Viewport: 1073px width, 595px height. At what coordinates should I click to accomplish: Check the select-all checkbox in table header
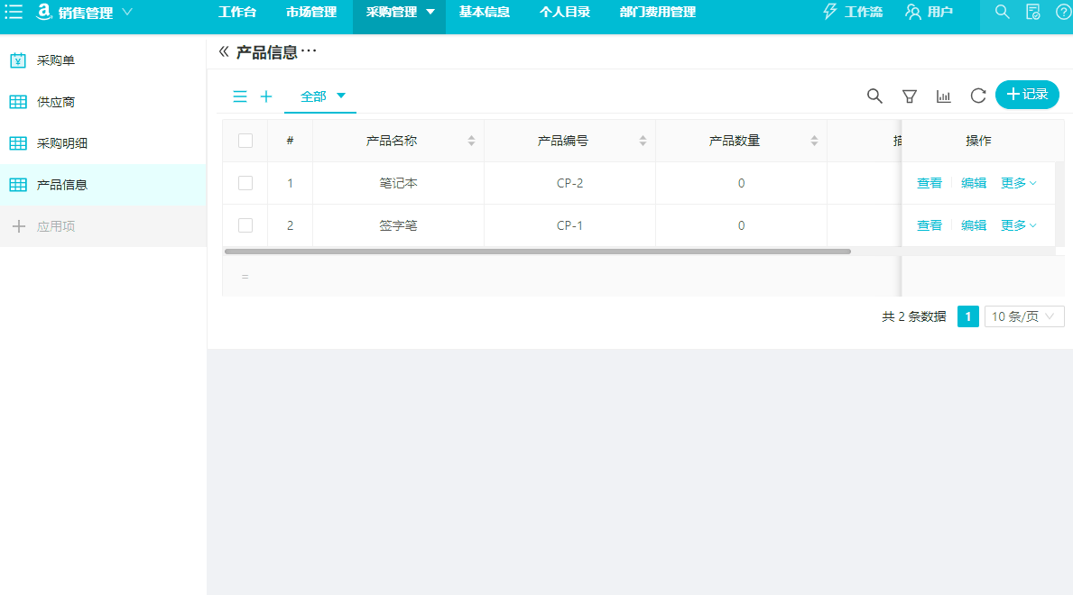coord(245,140)
